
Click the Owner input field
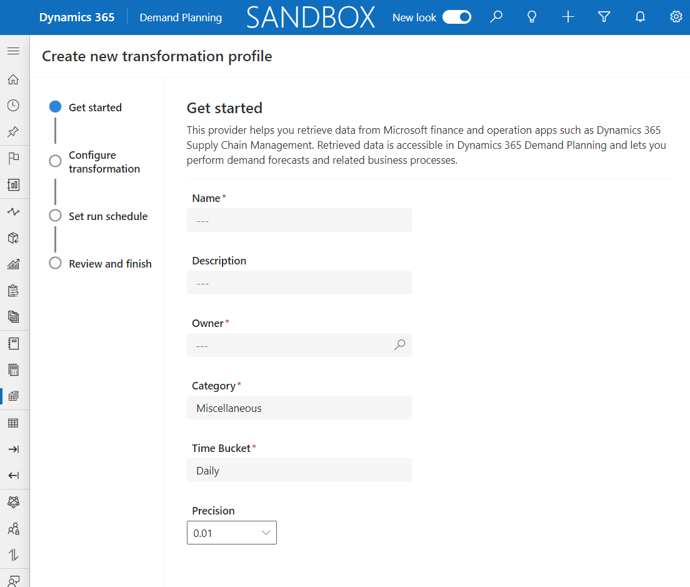pos(299,345)
